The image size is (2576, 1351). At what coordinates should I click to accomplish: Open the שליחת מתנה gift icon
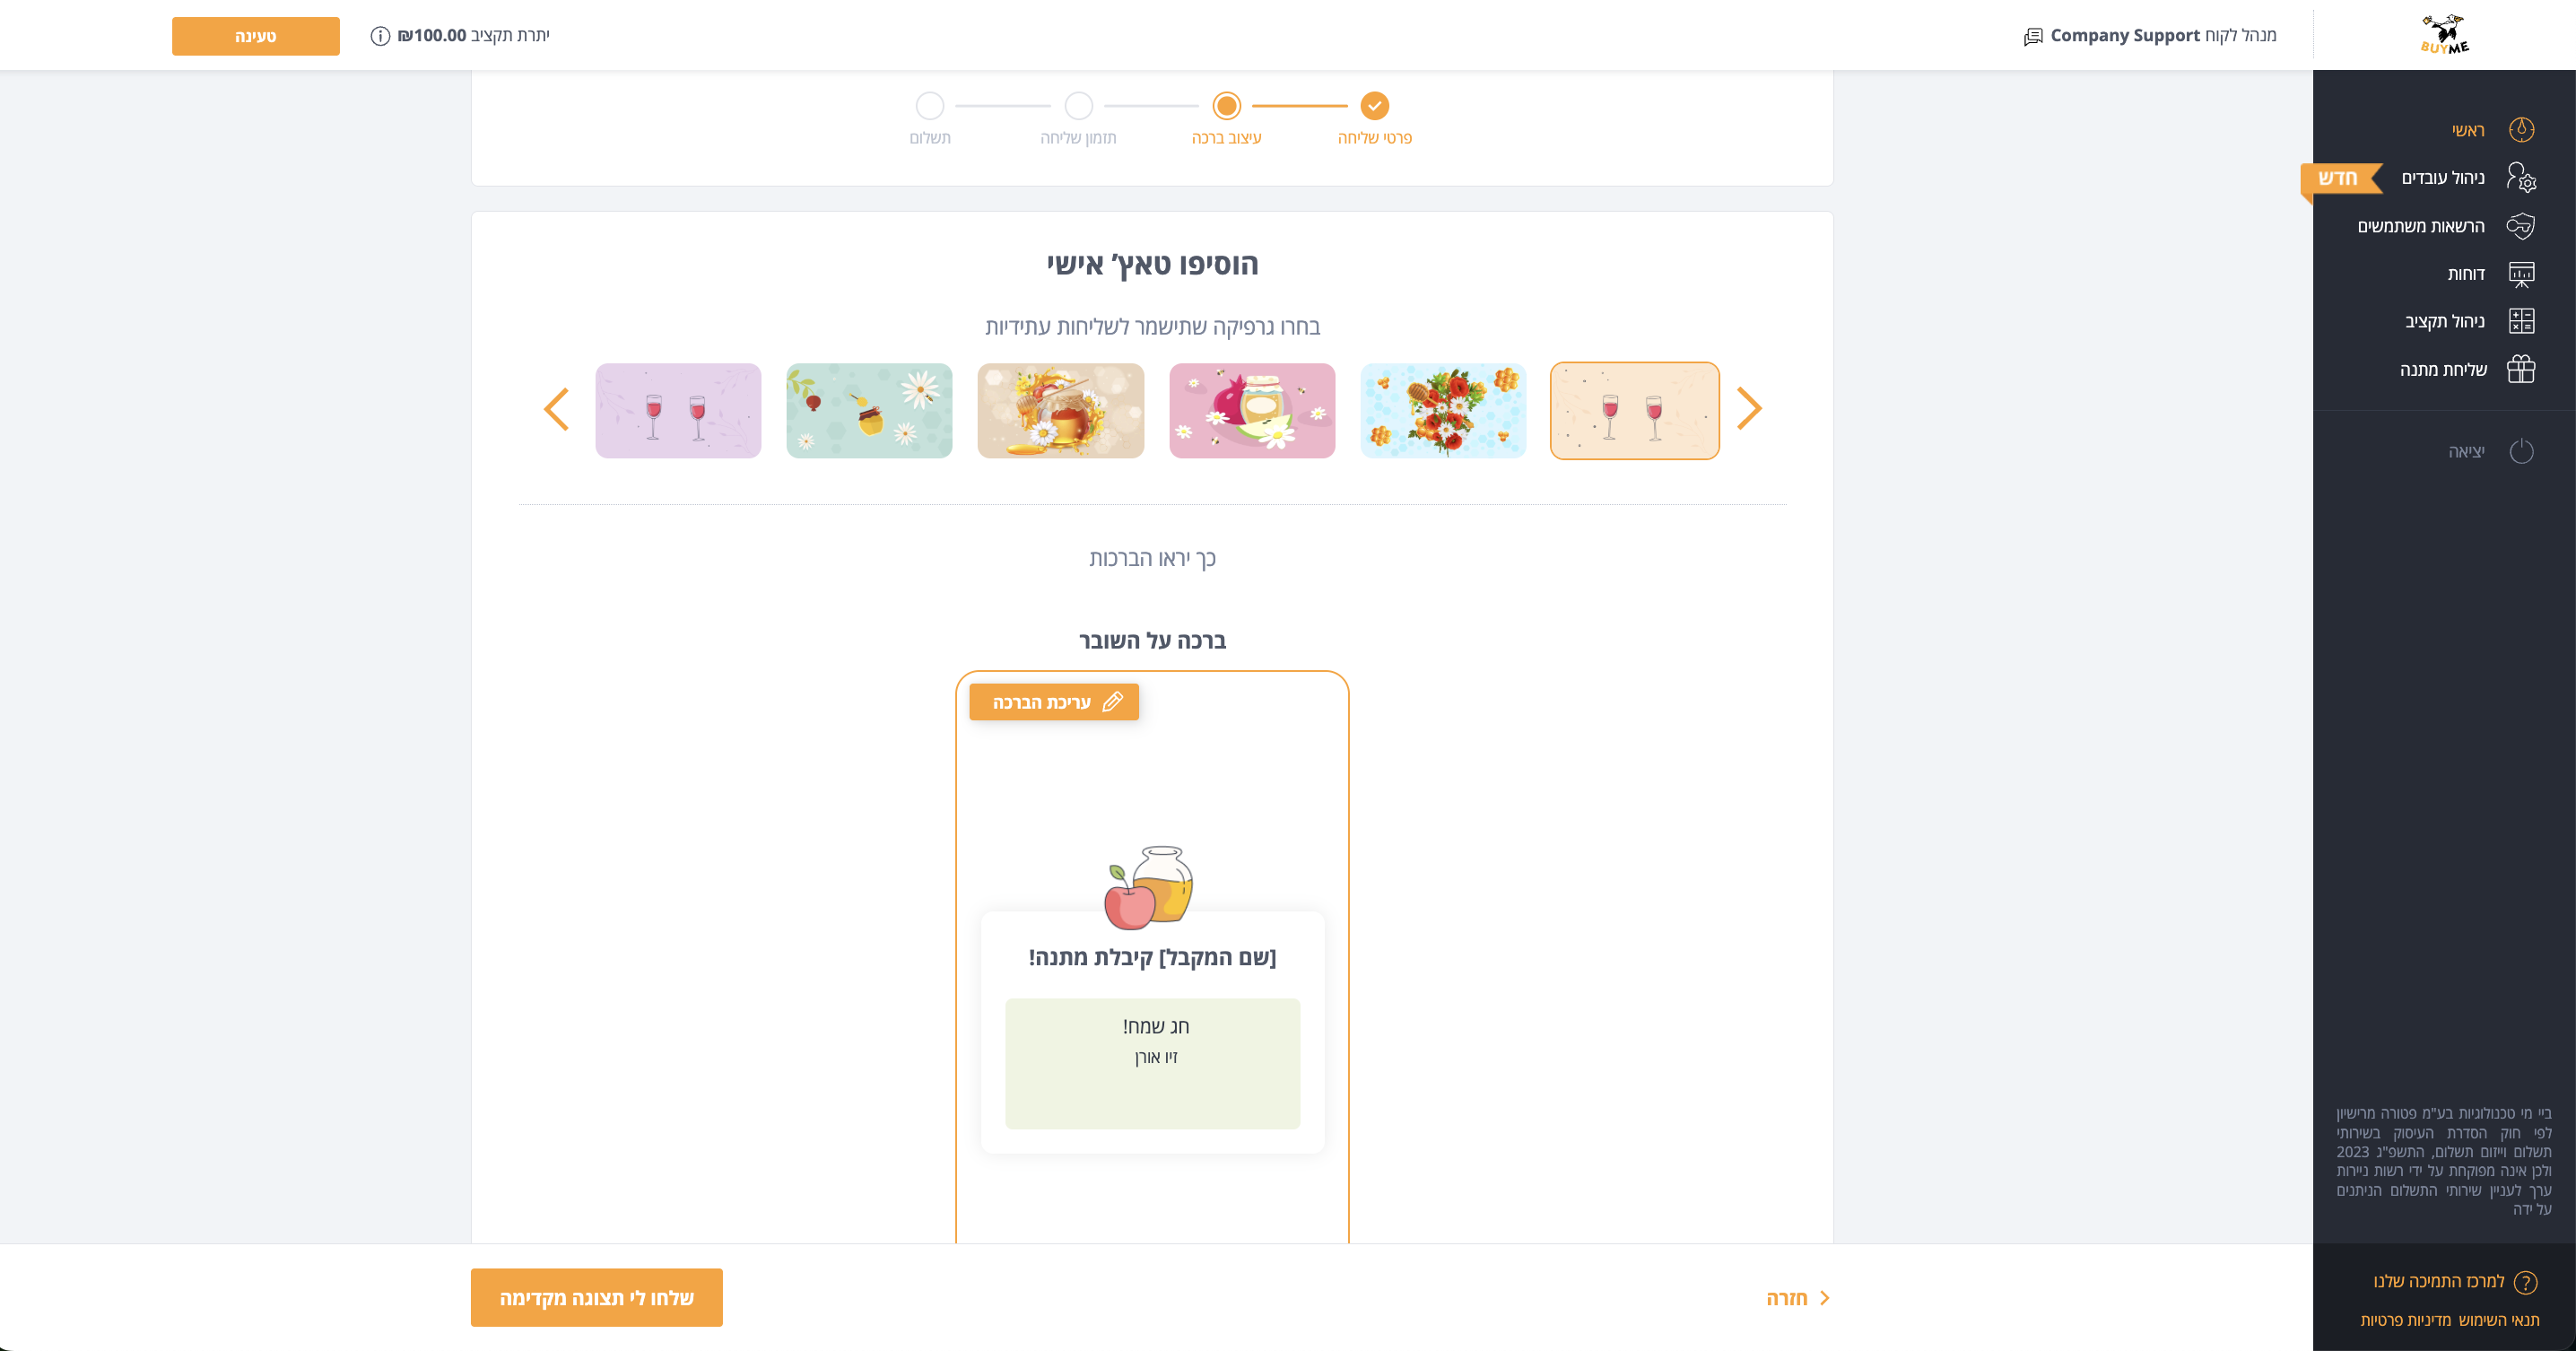2521,369
